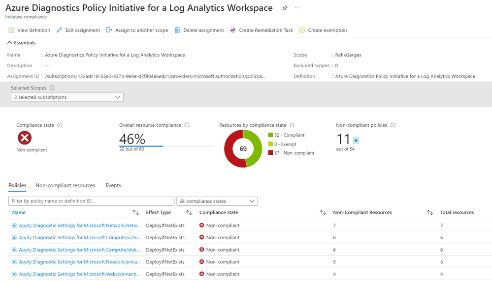
Task: Sort table by Effect Type arrows
Action: point(189,213)
